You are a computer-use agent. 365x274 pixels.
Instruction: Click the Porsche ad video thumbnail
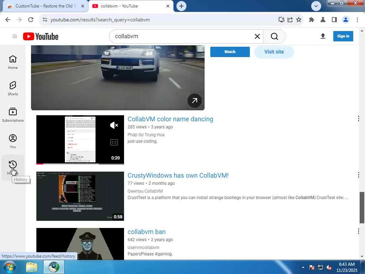pyautogui.click(x=118, y=77)
